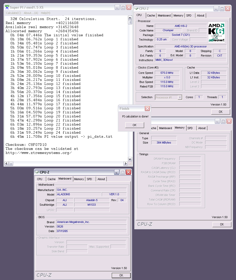
Task: Open the Calculate(C) menu in Super PI
Action: point(13,13)
